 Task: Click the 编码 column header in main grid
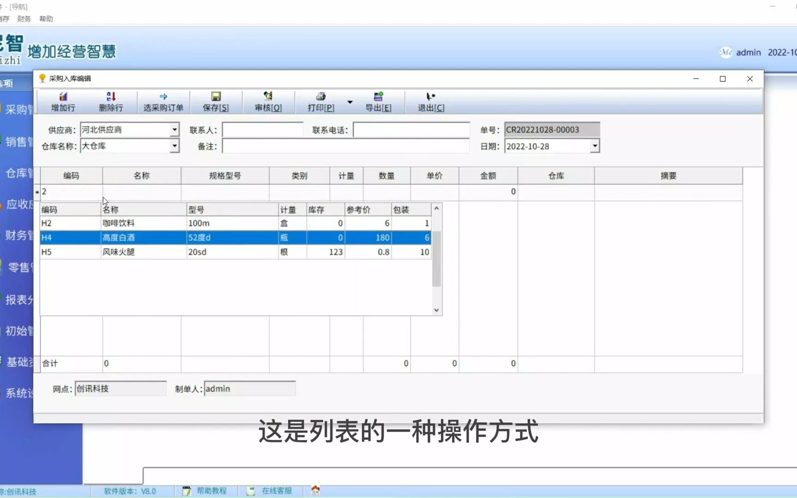[x=71, y=176]
